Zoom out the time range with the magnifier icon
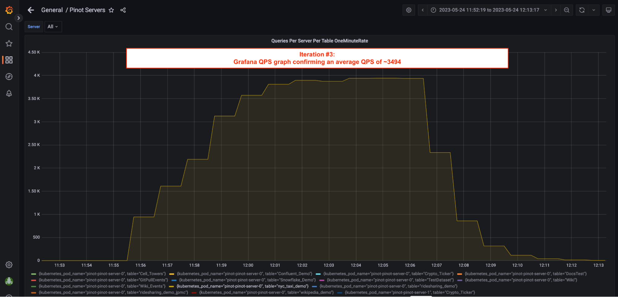618x297 pixels. pos(567,10)
